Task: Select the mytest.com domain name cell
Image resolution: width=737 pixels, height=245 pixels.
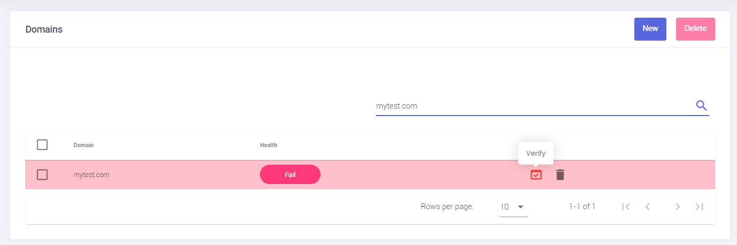Action: 91,174
